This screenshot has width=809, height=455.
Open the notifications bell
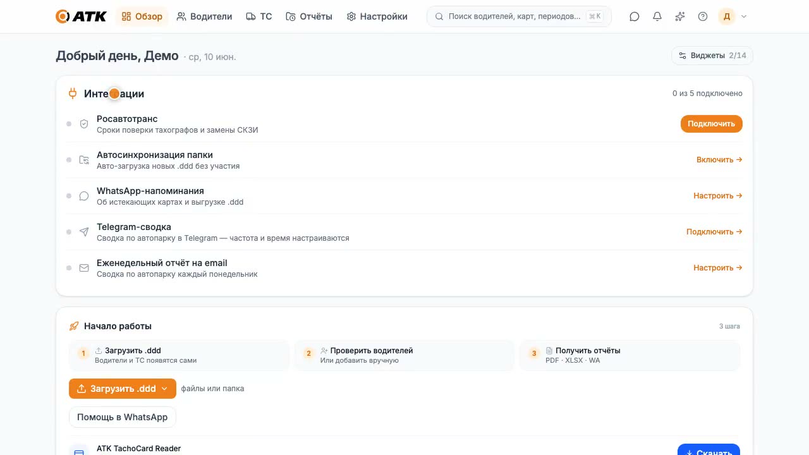tap(657, 16)
